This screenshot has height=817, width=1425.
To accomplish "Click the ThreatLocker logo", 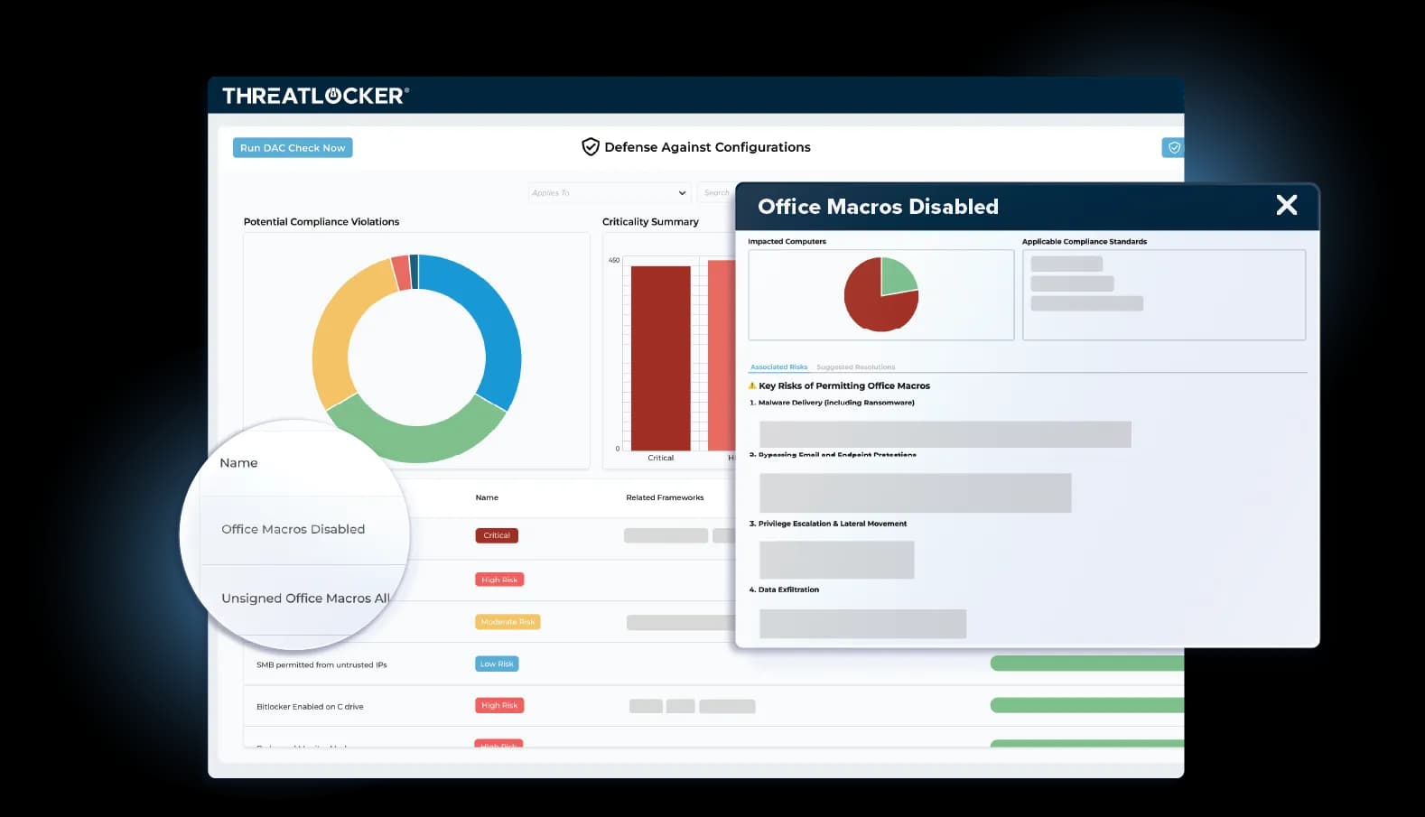I will click(x=315, y=96).
